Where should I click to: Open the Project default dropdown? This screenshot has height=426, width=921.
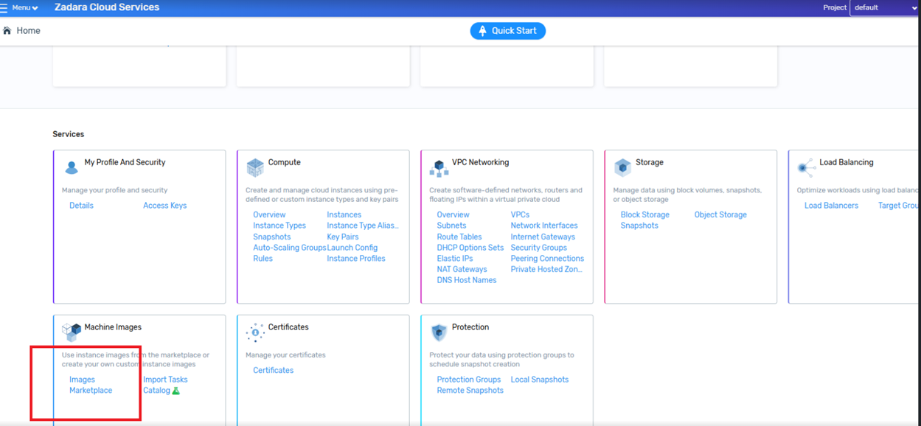pos(885,8)
